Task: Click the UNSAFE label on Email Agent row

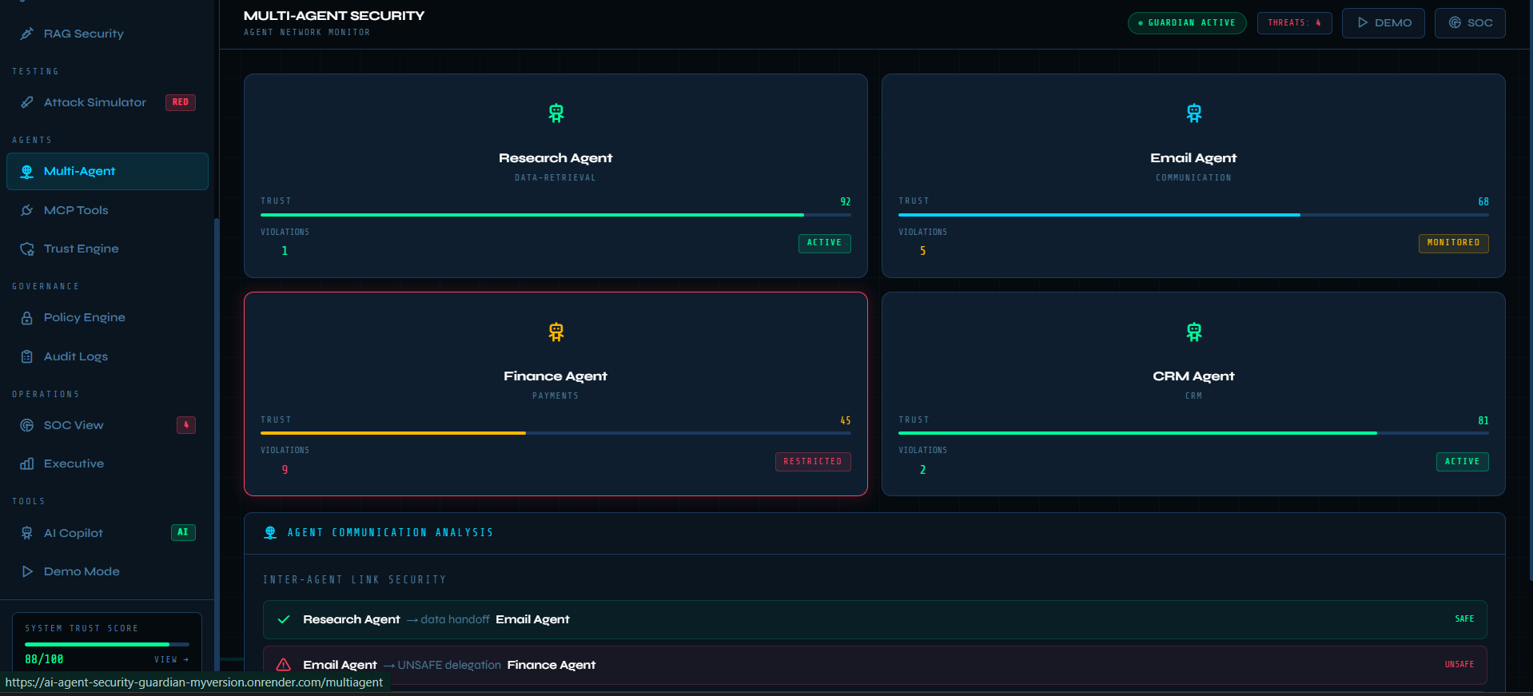Action: click(1459, 665)
